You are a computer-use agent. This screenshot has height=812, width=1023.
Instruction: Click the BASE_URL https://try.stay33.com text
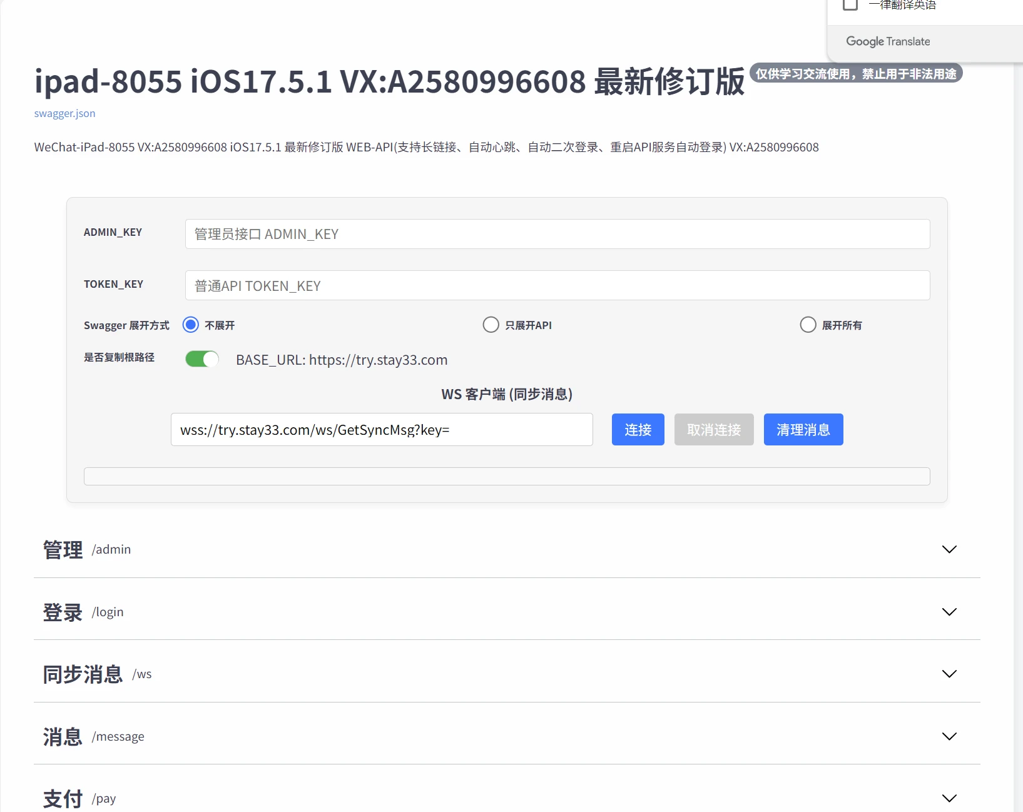coord(342,360)
